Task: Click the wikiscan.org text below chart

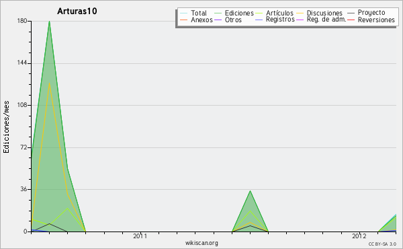Action: (x=201, y=243)
